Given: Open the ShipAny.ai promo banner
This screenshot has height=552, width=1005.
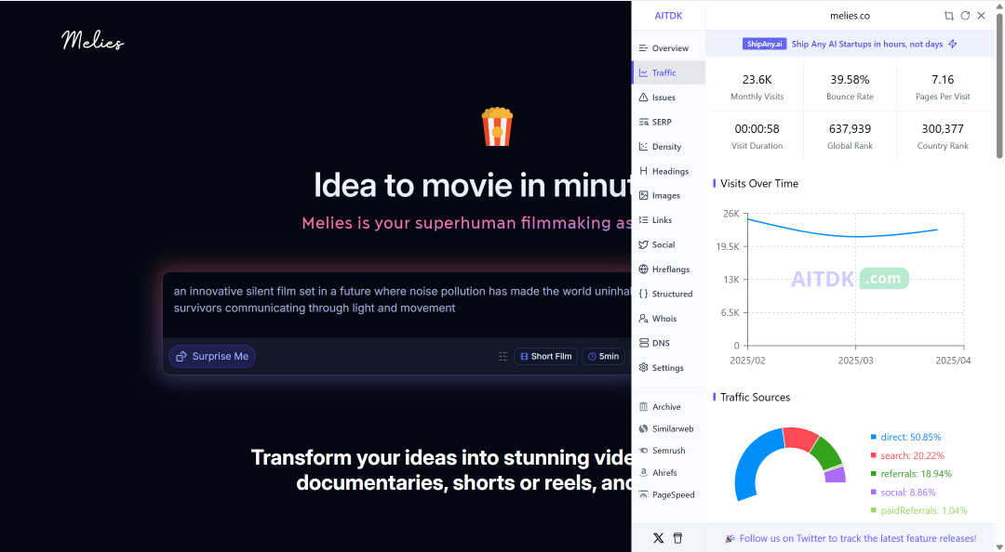Looking at the screenshot, I should pos(850,45).
